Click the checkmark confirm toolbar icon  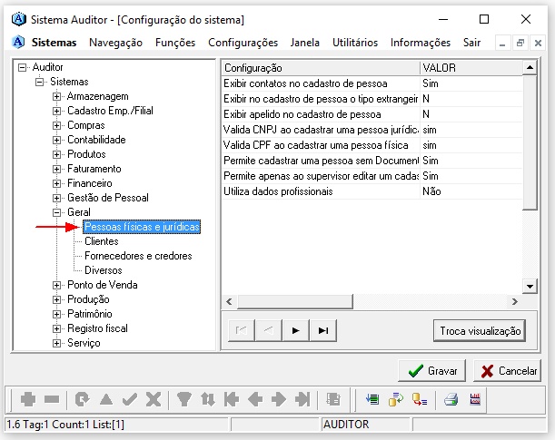130,399
